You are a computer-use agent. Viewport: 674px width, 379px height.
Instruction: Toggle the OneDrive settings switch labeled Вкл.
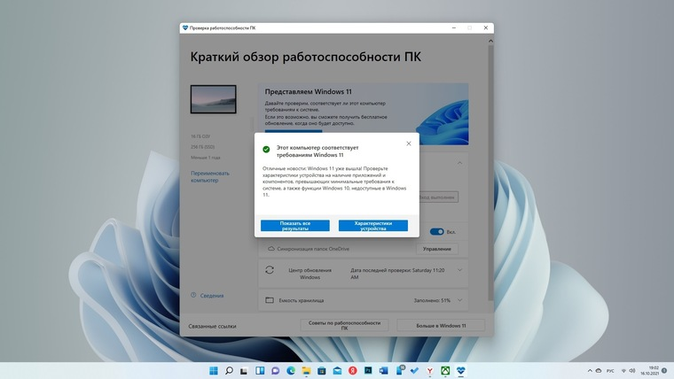(x=436, y=232)
